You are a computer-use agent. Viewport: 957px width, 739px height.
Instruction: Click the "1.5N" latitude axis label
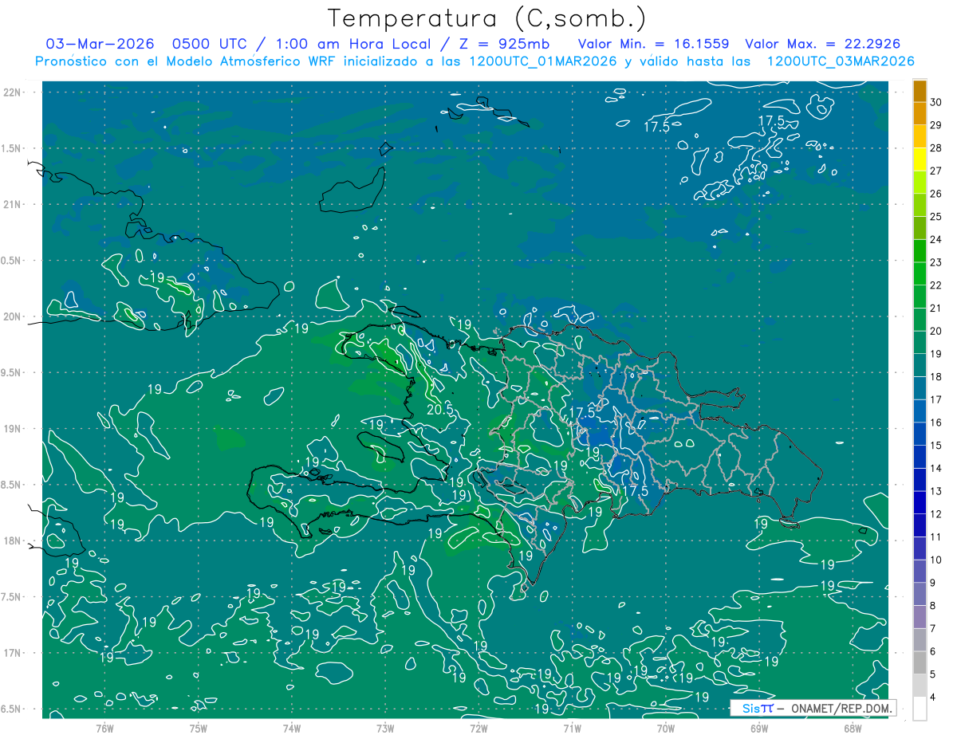coord(12,148)
